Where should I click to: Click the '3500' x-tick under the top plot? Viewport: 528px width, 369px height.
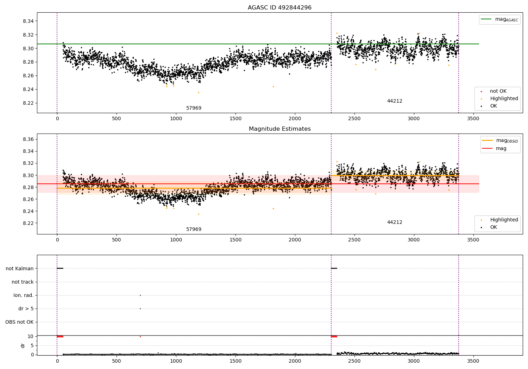coord(473,119)
